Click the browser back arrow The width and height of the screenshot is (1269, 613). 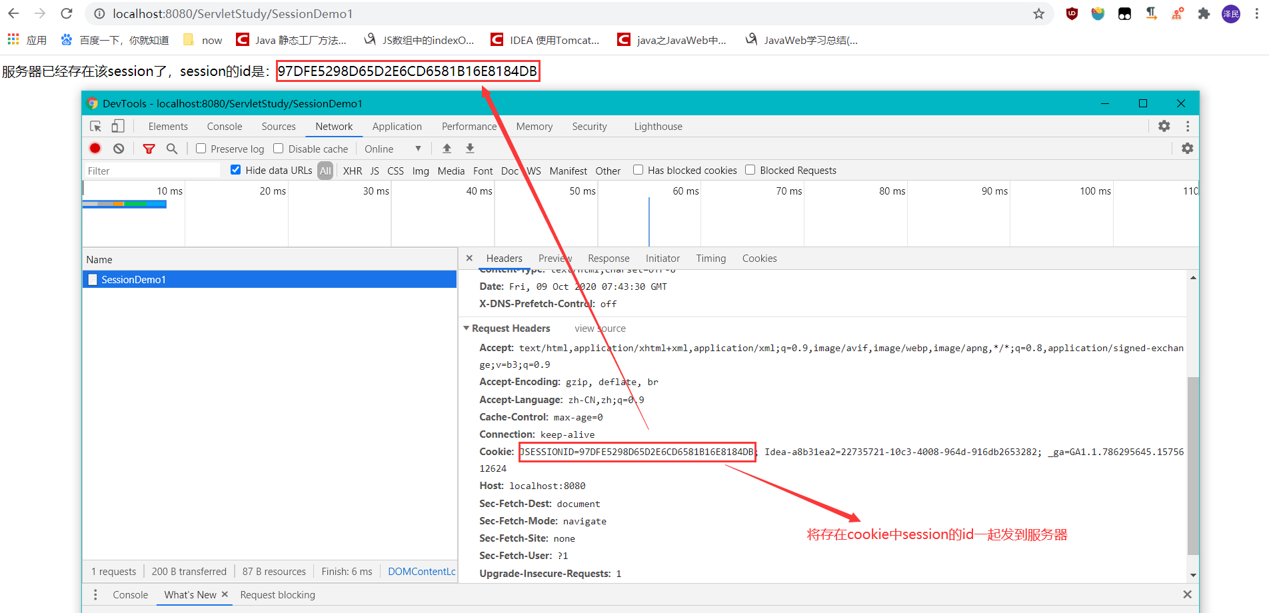(x=13, y=13)
